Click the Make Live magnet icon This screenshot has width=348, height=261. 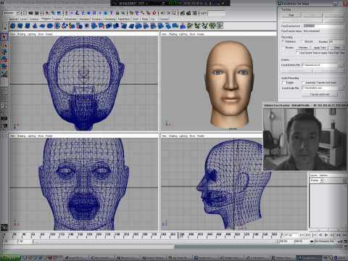coord(154,13)
